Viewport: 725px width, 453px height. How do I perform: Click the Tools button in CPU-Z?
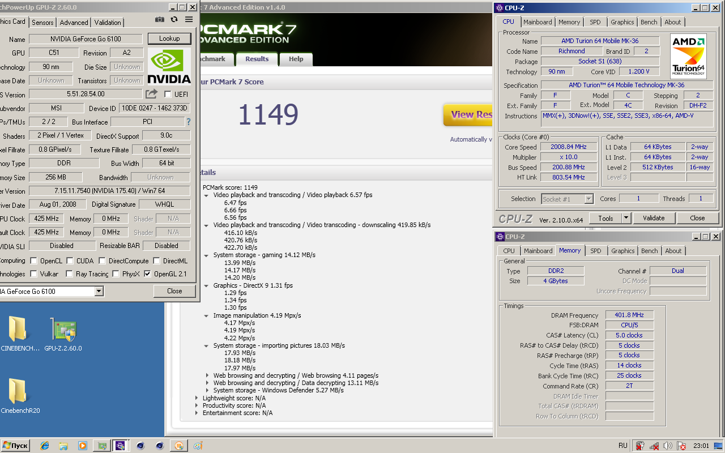pyautogui.click(x=605, y=218)
